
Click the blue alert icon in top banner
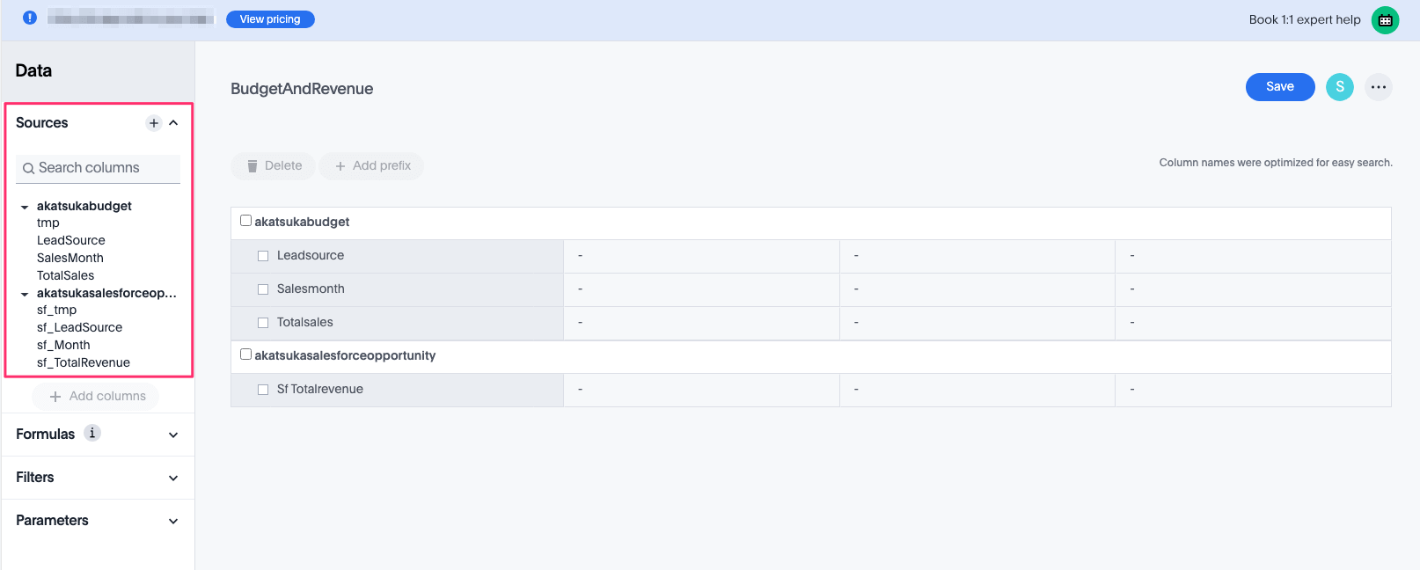30,18
